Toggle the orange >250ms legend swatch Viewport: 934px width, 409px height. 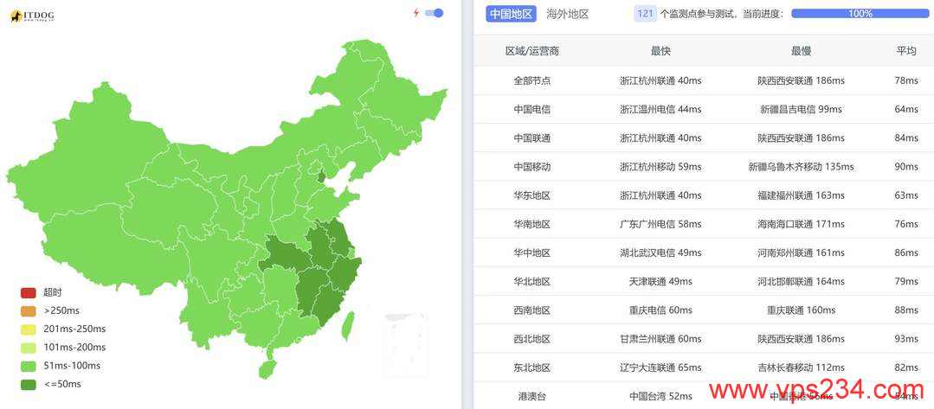pyautogui.click(x=29, y=310)
